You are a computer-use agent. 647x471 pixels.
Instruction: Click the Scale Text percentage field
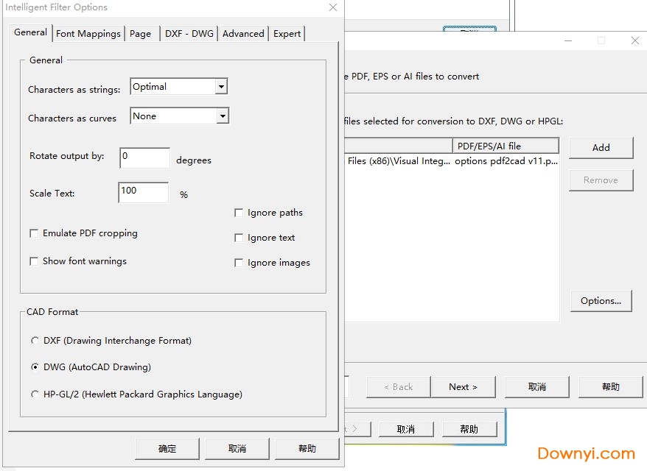pos(143,192)
